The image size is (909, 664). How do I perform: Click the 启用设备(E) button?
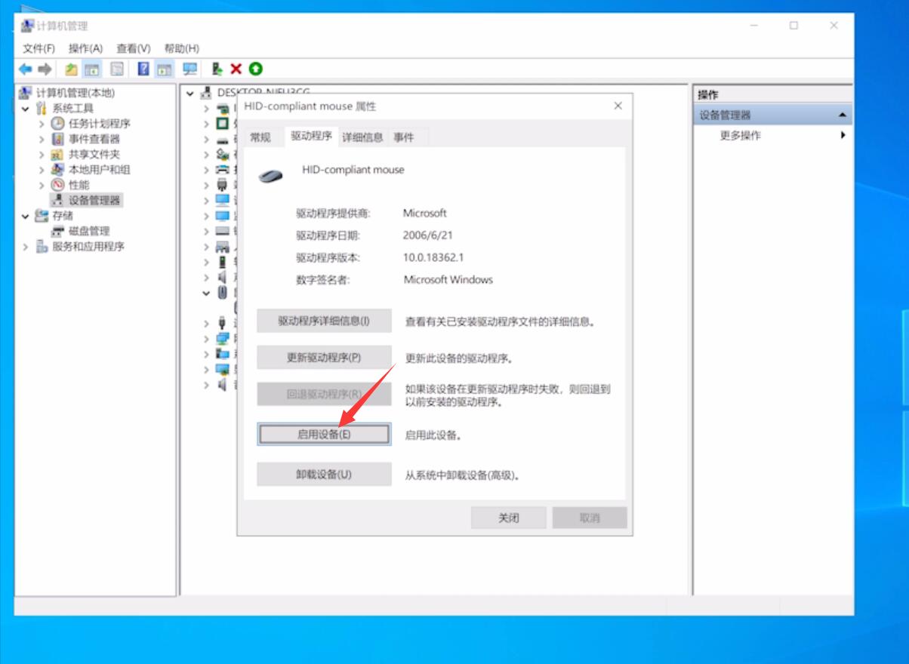point(324,435)
